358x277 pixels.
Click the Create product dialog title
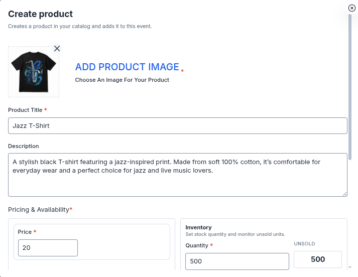40,14
